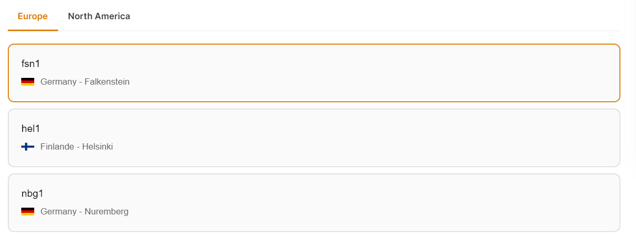
Task: Click the word Finlande next to flag
Action: 57,147
